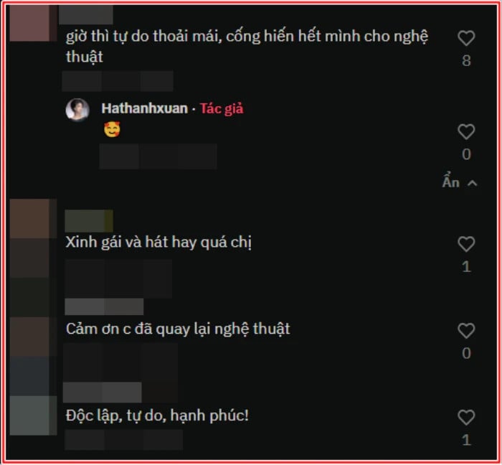Like the 'Độc lập, tự do, hạnh phúc!' comment
The image size is (502, 465).
pyautogui.click(x=466, y=418)
